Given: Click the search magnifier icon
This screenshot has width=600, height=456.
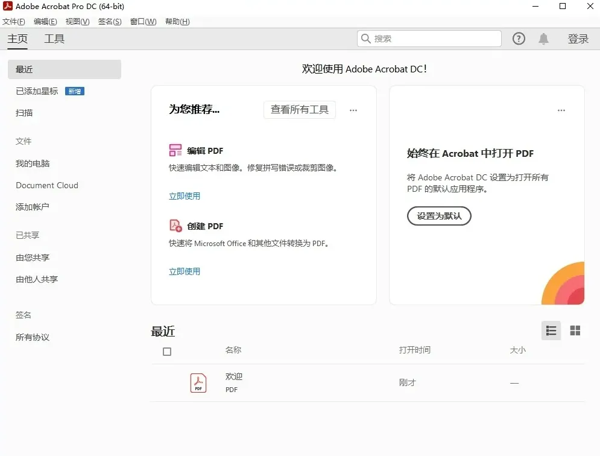Looking at the screenshot, I should (x=366, y=39).
